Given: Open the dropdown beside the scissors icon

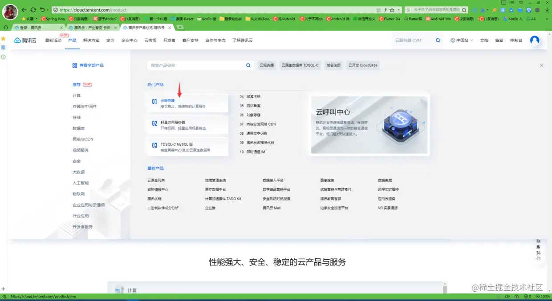Looking at the screenshot, I should pos(487,10).
